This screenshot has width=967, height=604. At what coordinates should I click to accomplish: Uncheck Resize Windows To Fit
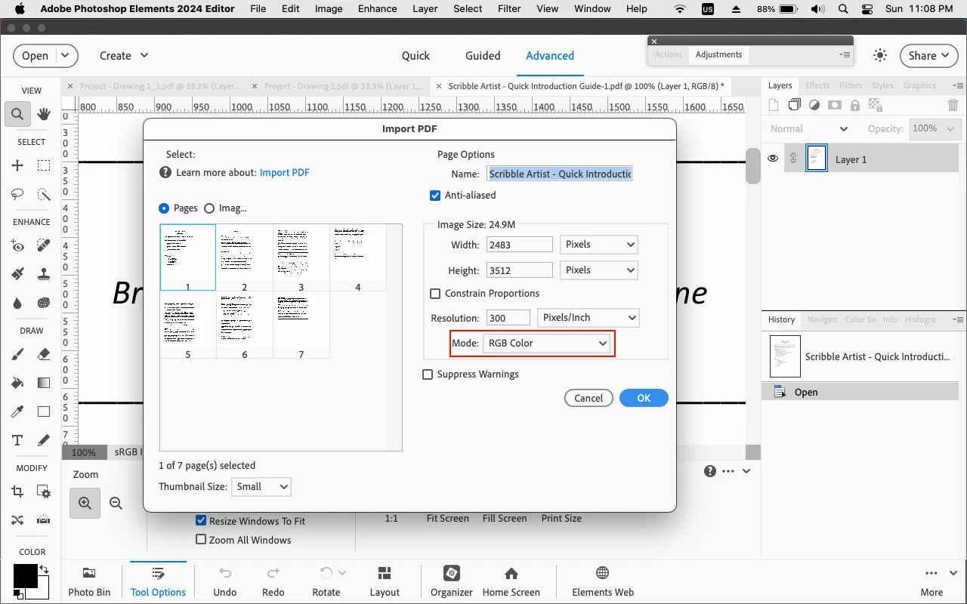click(201, 520)
